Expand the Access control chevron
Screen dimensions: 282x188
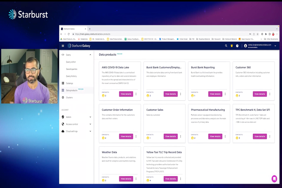click(90, 124)
